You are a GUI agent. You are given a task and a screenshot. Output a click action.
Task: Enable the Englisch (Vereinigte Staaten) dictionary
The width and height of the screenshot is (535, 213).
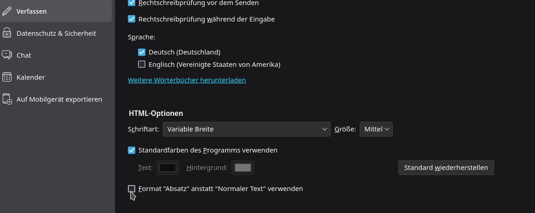coord(142,65)
